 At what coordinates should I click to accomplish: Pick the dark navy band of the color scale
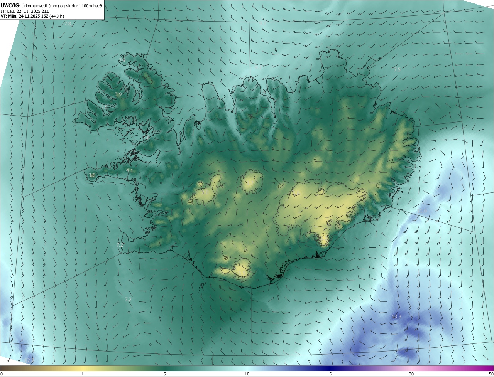[329, 369]
